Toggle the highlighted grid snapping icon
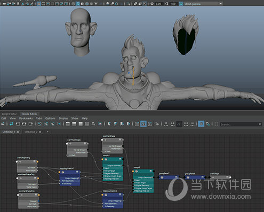Image resolution: width=264 pixels, height=212 pixels. (201, 124)
